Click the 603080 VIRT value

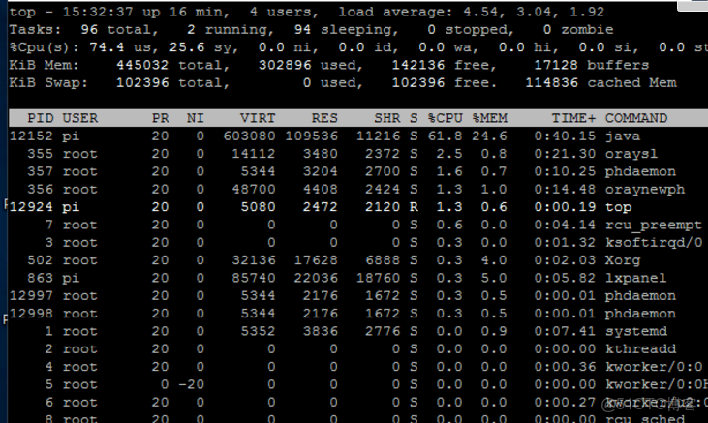249,136
